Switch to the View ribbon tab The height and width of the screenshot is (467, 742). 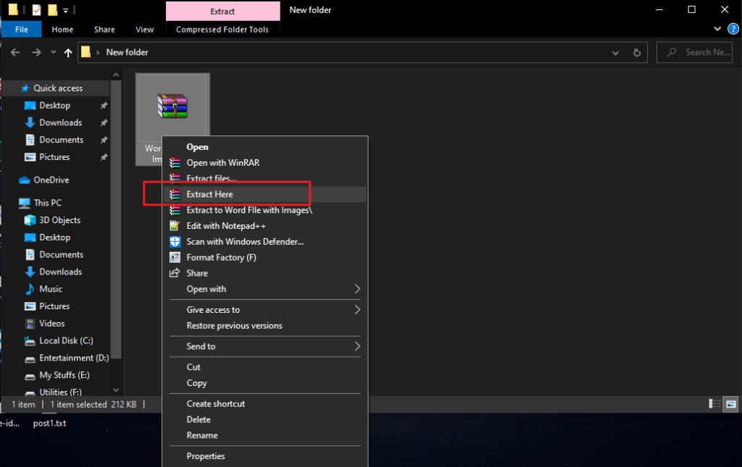click(144, 29)
